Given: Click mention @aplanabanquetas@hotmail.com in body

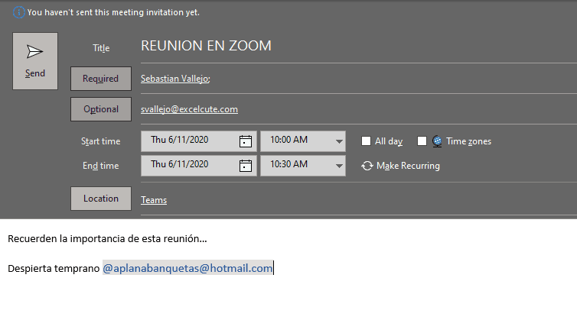Looking at the screenshot, I should click(187, 268).
